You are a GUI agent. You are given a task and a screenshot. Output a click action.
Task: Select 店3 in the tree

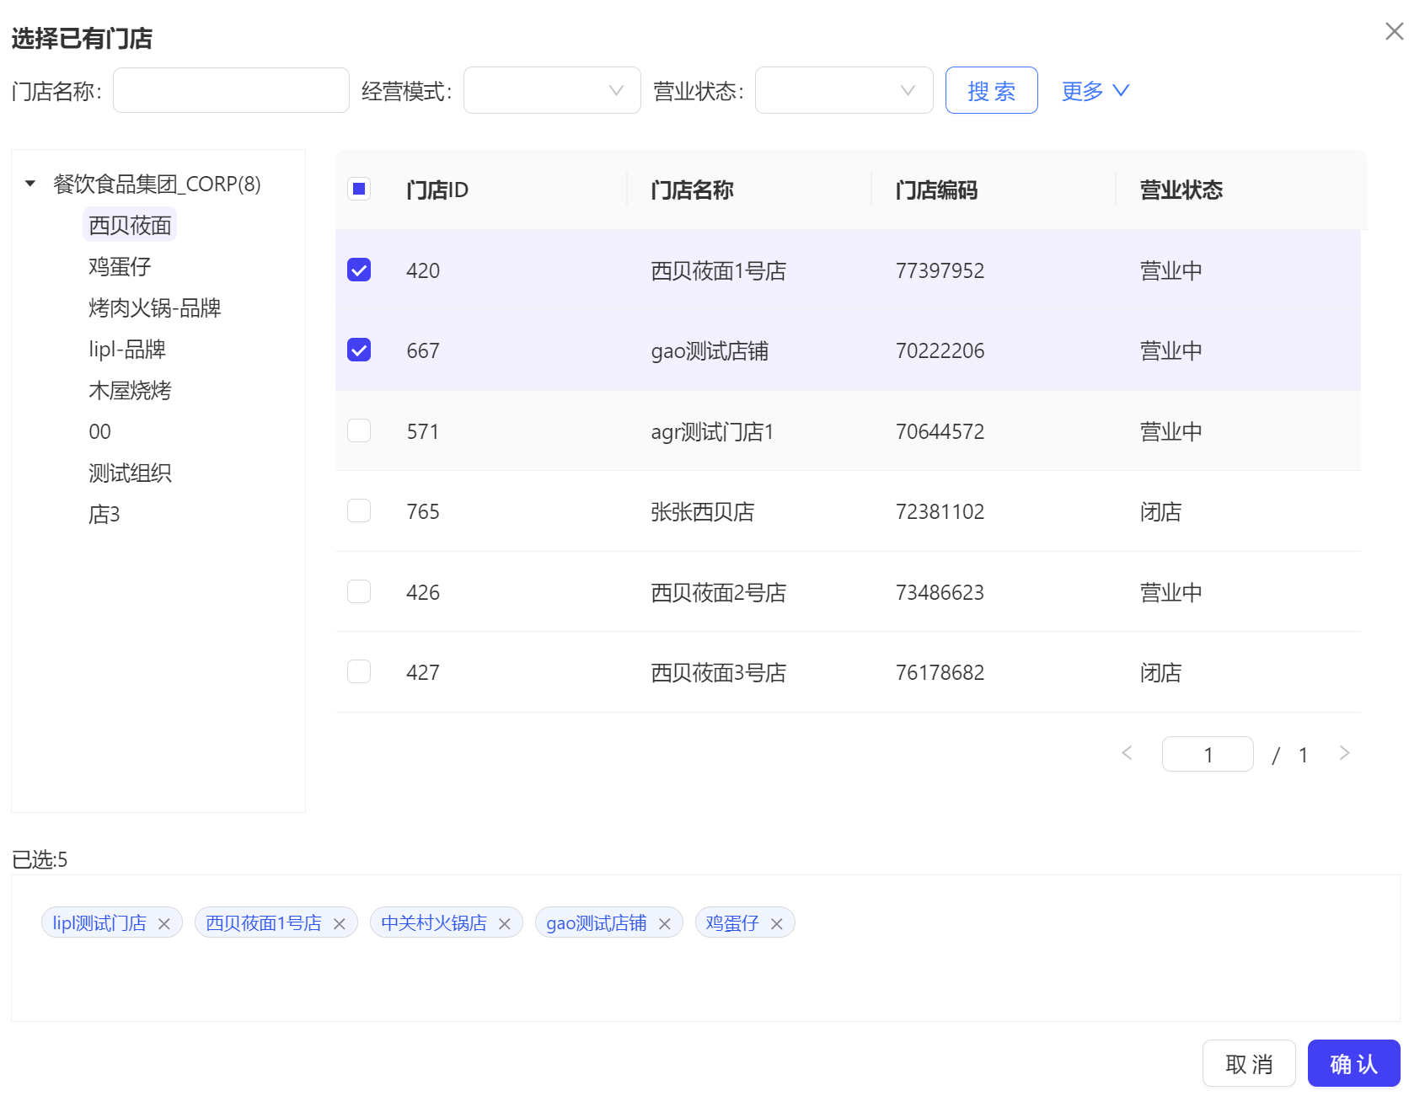click(x=104, y=514)
